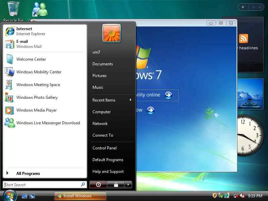Select Install Windows taskbar button

click(80, 196)
